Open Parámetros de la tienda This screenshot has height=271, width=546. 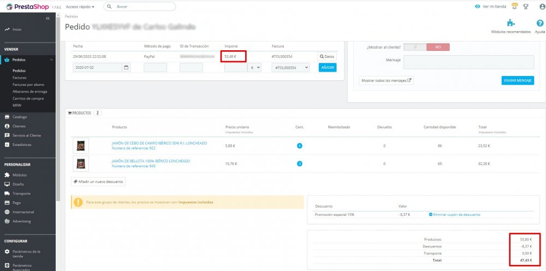pos(26,254)
